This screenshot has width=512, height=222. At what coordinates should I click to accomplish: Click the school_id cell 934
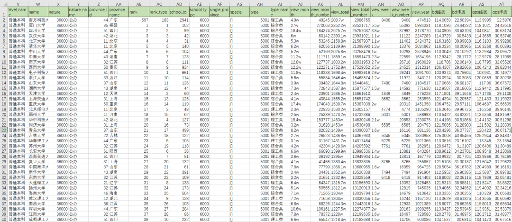point(179,67)
